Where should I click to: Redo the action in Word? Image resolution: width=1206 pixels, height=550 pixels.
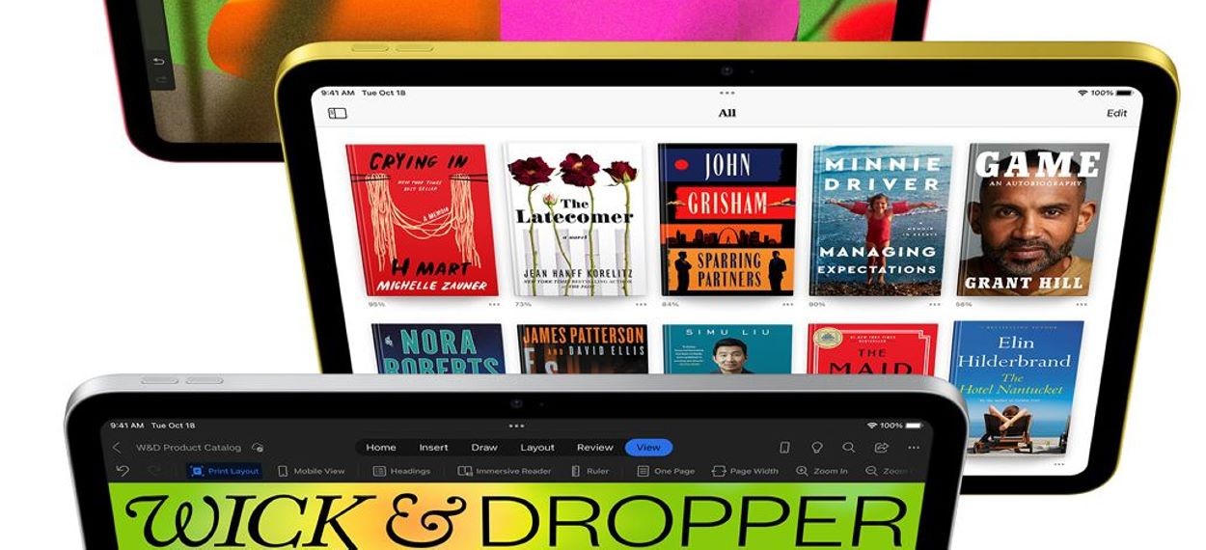pos(154,471)
